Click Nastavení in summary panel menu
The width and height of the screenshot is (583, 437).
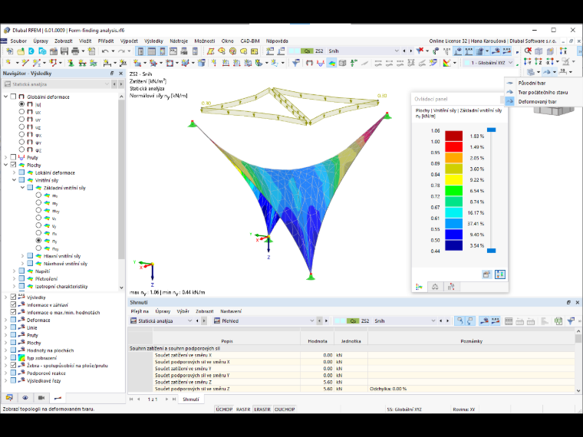tap(231, 311)
